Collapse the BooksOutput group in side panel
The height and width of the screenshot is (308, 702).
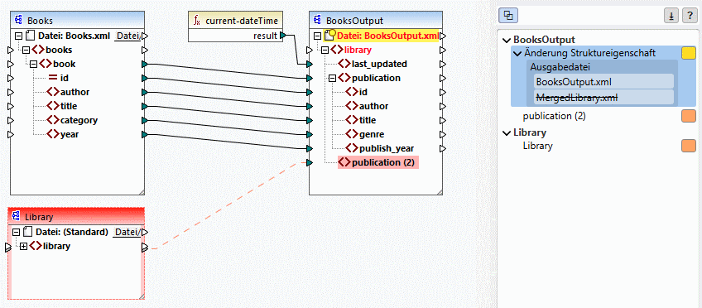[x=507, y=40]
